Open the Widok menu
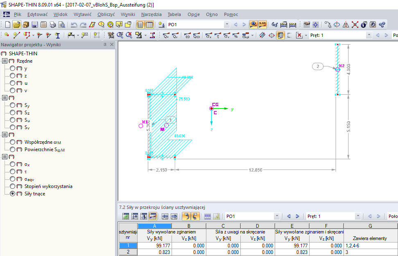 61,14
